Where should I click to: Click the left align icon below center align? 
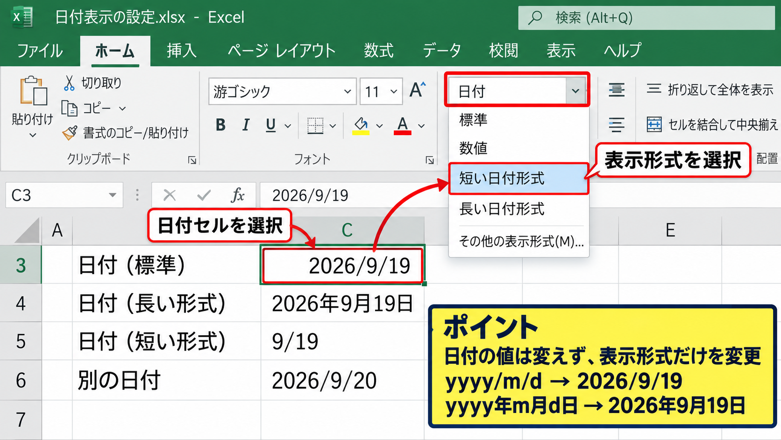pos(617,124)
